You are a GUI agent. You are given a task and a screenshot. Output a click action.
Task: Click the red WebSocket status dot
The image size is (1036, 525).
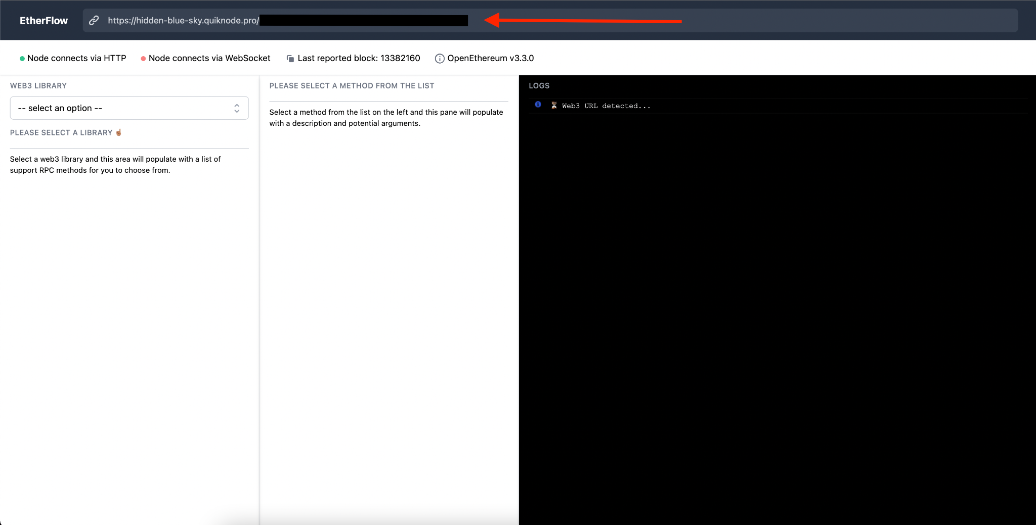pos(143,59)
